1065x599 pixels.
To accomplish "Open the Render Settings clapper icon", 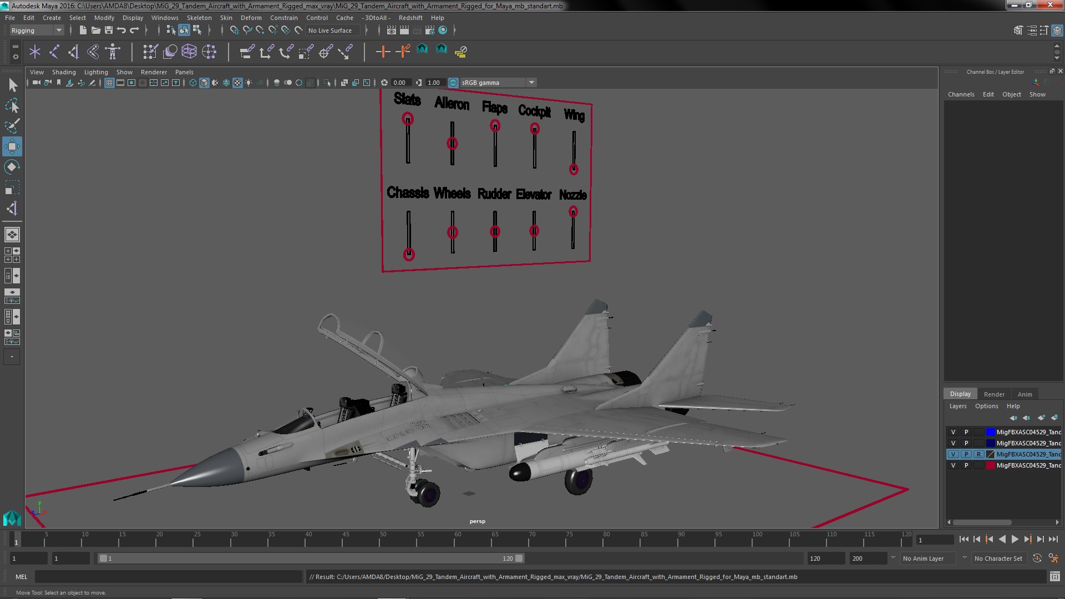I will [429, 31].
